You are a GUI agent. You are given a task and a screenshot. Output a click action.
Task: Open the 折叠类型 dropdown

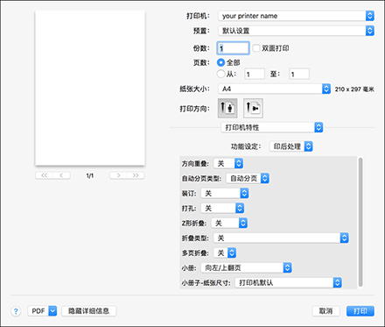[281, 238]
